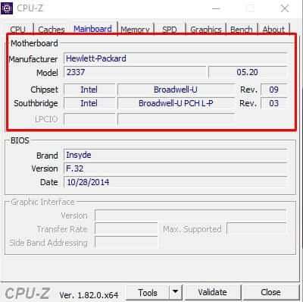The image size is (303, 302).
Task: Click the Chipset vendor field Intel
Action: pos(89,90)
